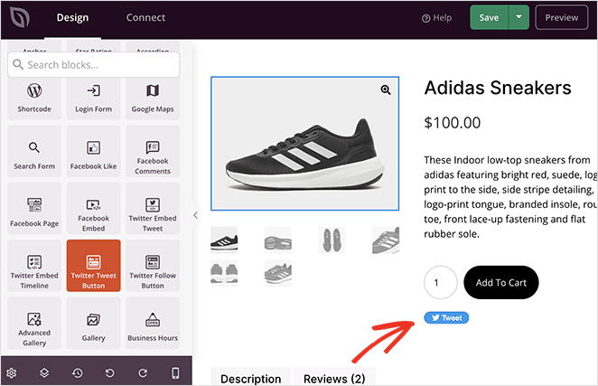Click the blue Tweet button

446,317
